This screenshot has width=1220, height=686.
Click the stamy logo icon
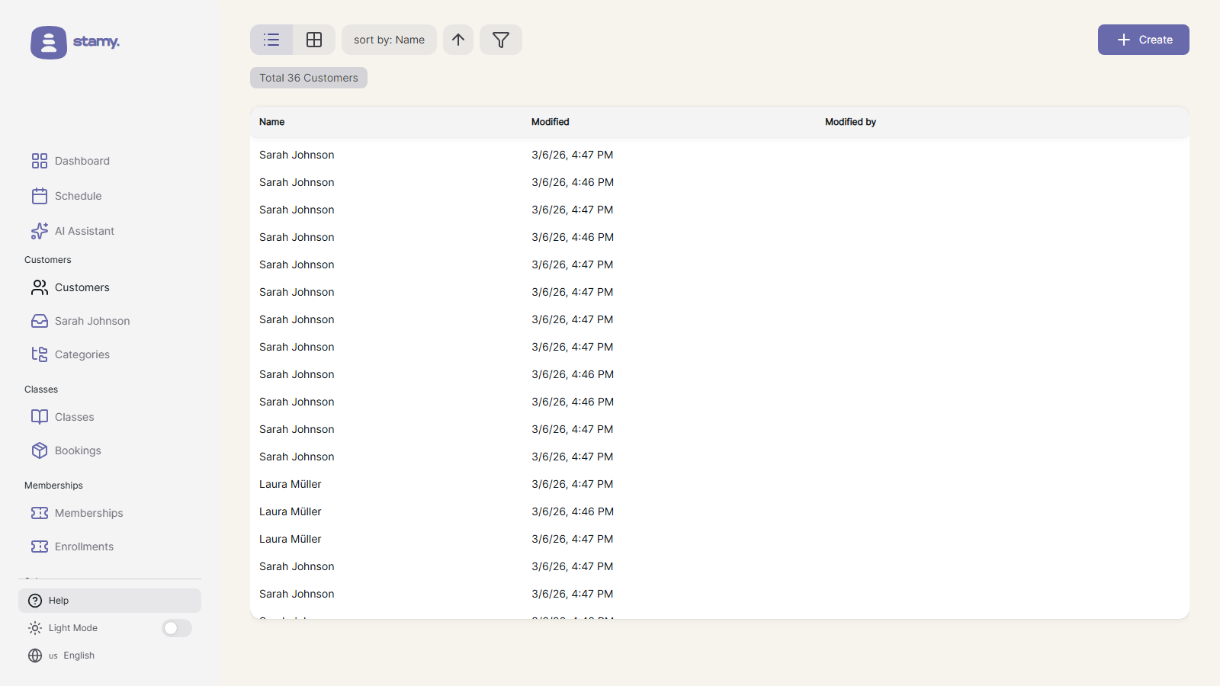click(49, 42)
